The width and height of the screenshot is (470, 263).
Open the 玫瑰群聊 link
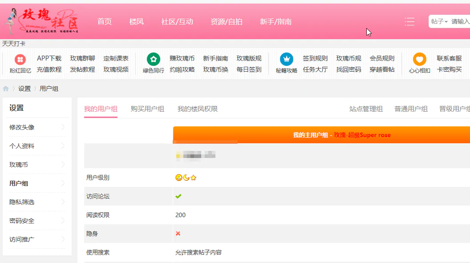tap(82, 58)
